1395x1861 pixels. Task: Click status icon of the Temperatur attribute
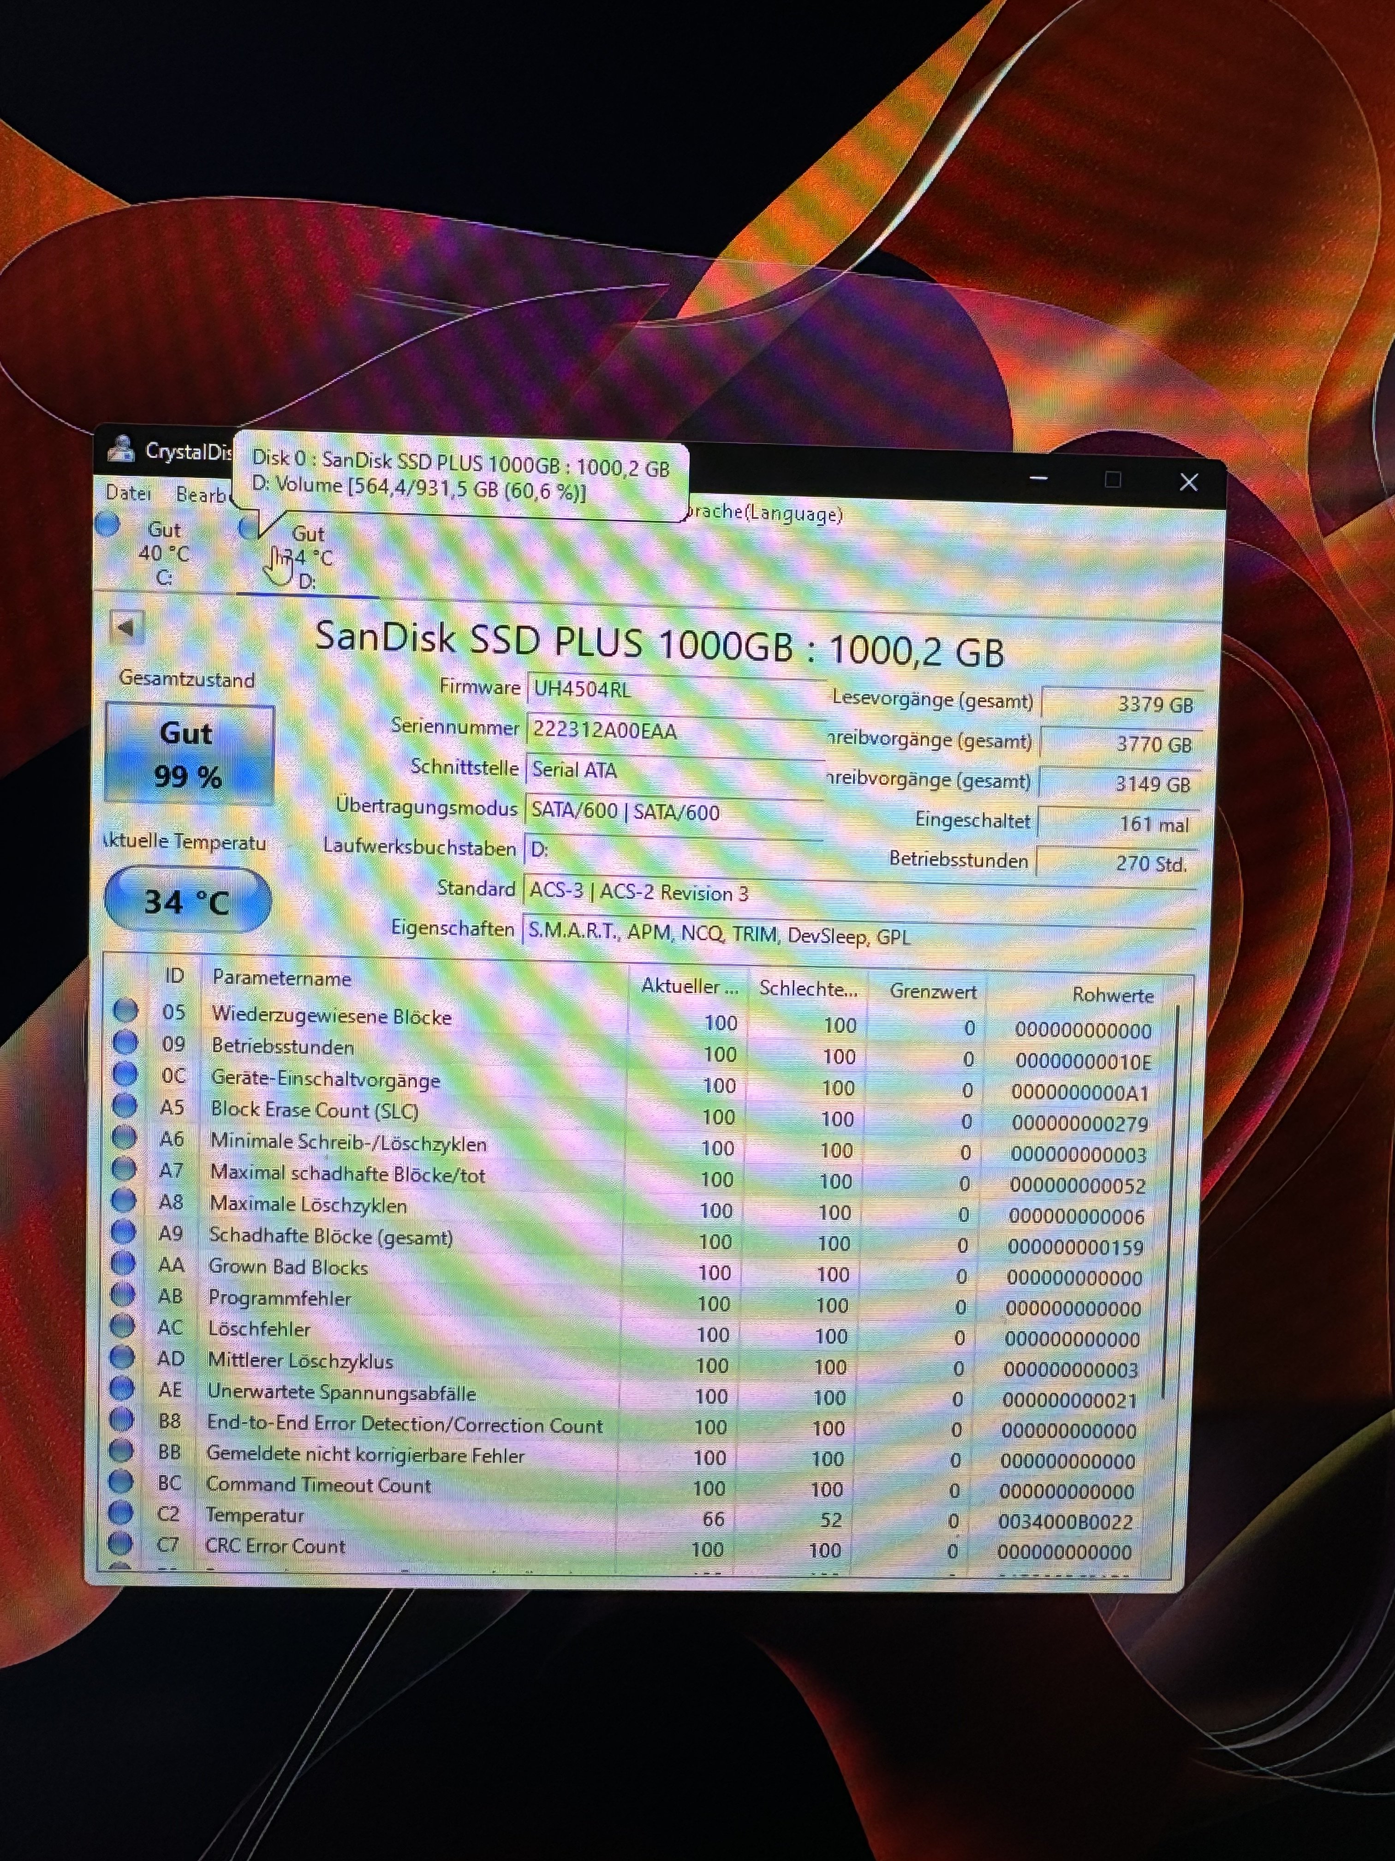[121, 1513]
